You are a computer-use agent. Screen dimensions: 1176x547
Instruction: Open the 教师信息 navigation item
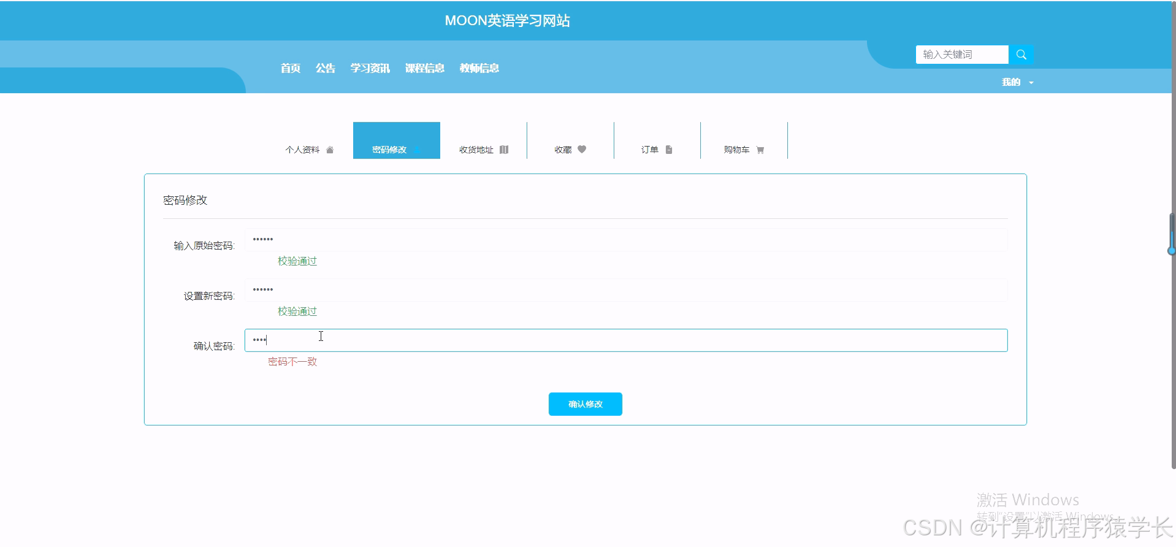pos(479,68)
